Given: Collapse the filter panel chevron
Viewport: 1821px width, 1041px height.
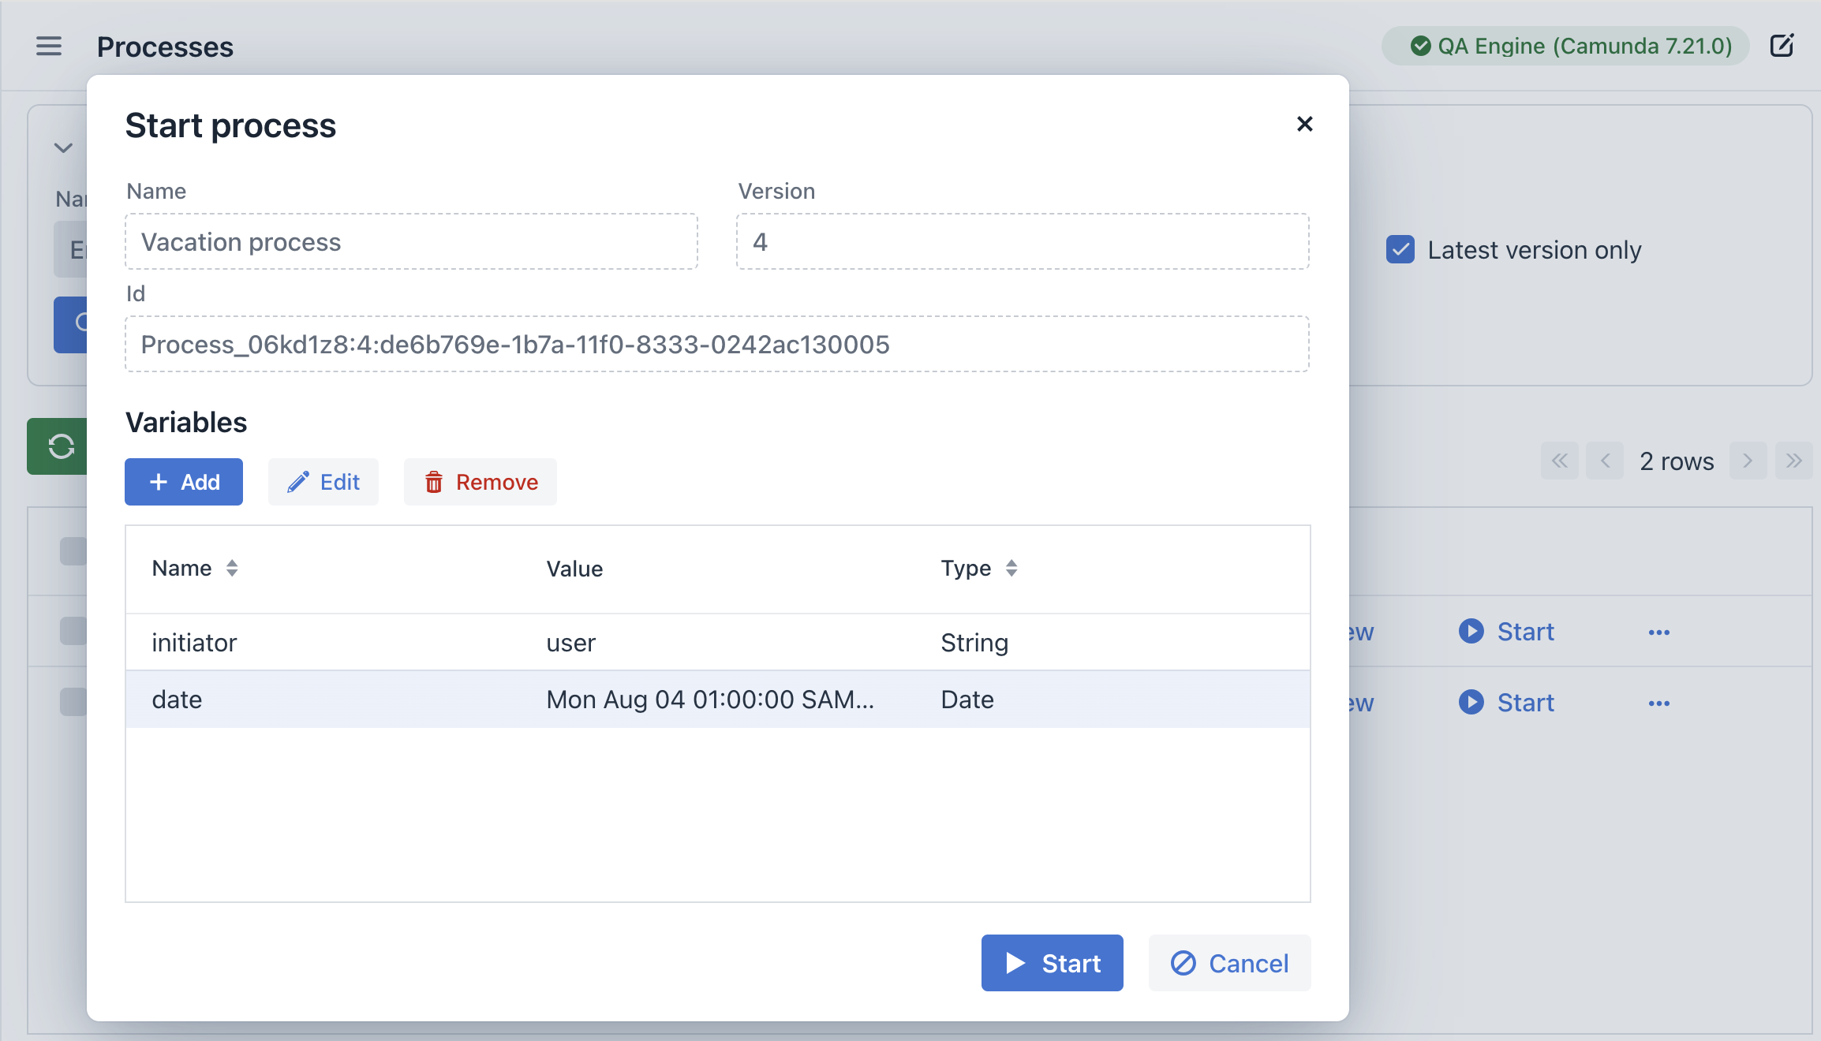Looking at the screenshot, I should pos(63,147).
